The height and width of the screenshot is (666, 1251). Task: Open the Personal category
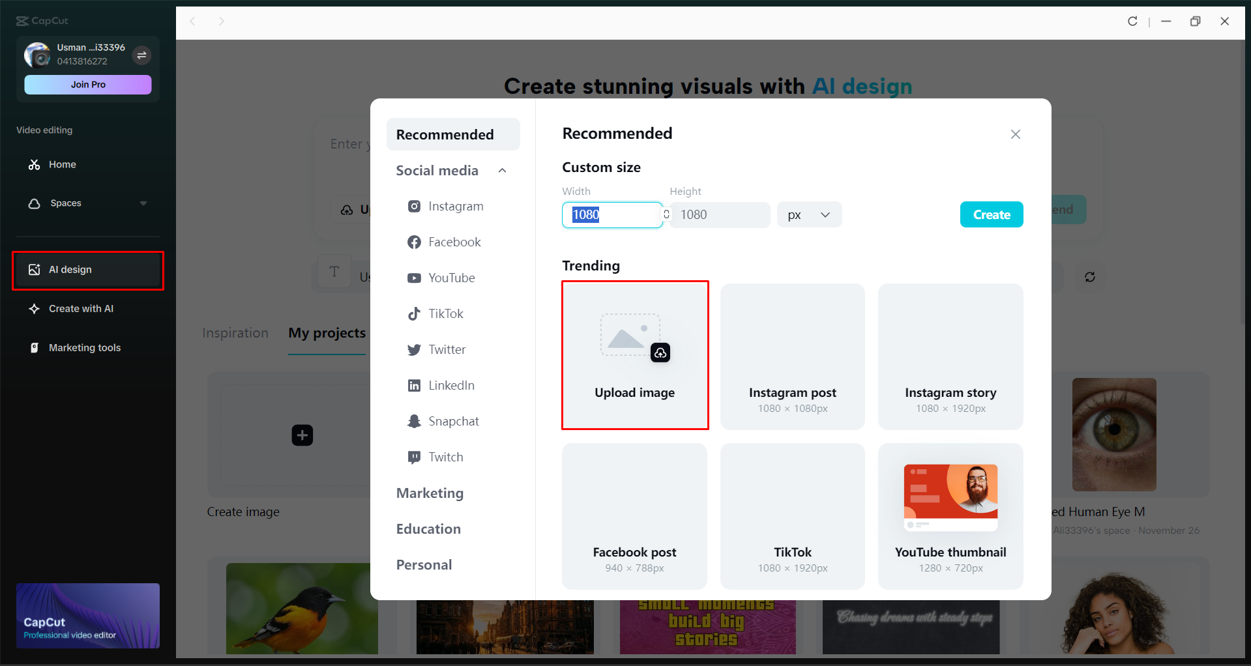click(424, 565)
